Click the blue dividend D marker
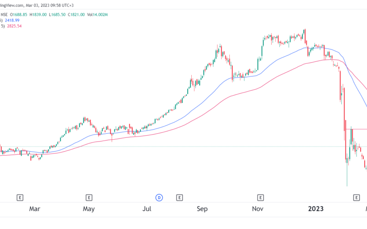367x229 pixels. (159, 197)
